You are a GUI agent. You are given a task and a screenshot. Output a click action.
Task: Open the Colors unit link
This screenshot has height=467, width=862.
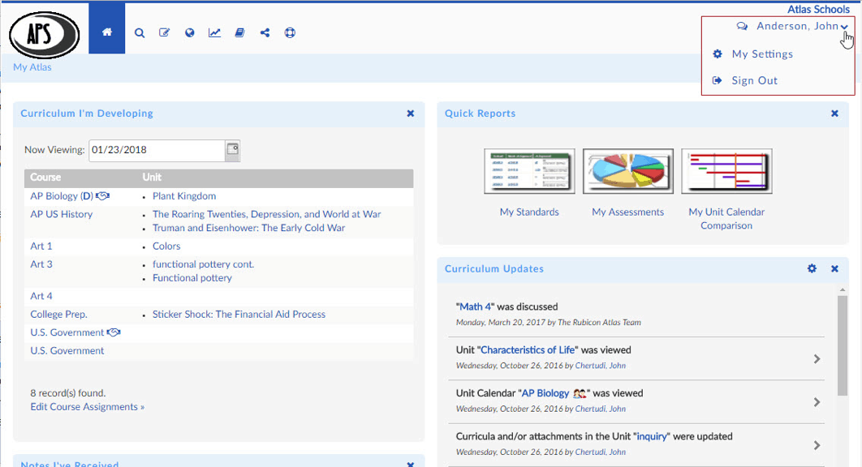166,246
